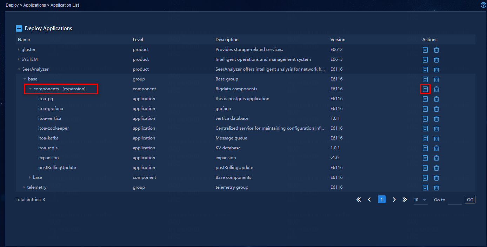Delete gluster using its trash icon
487x247 pixels.
tap(436, 50)
